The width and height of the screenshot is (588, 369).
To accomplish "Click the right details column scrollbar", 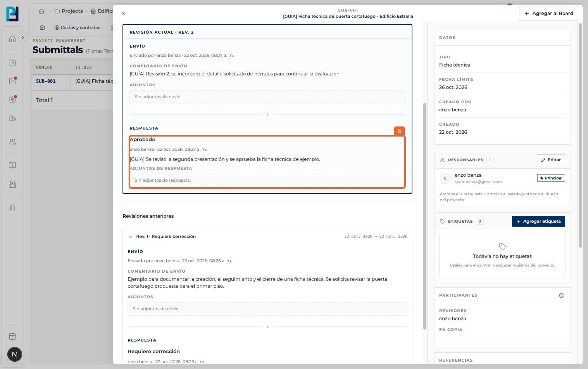I will [580, 135].
